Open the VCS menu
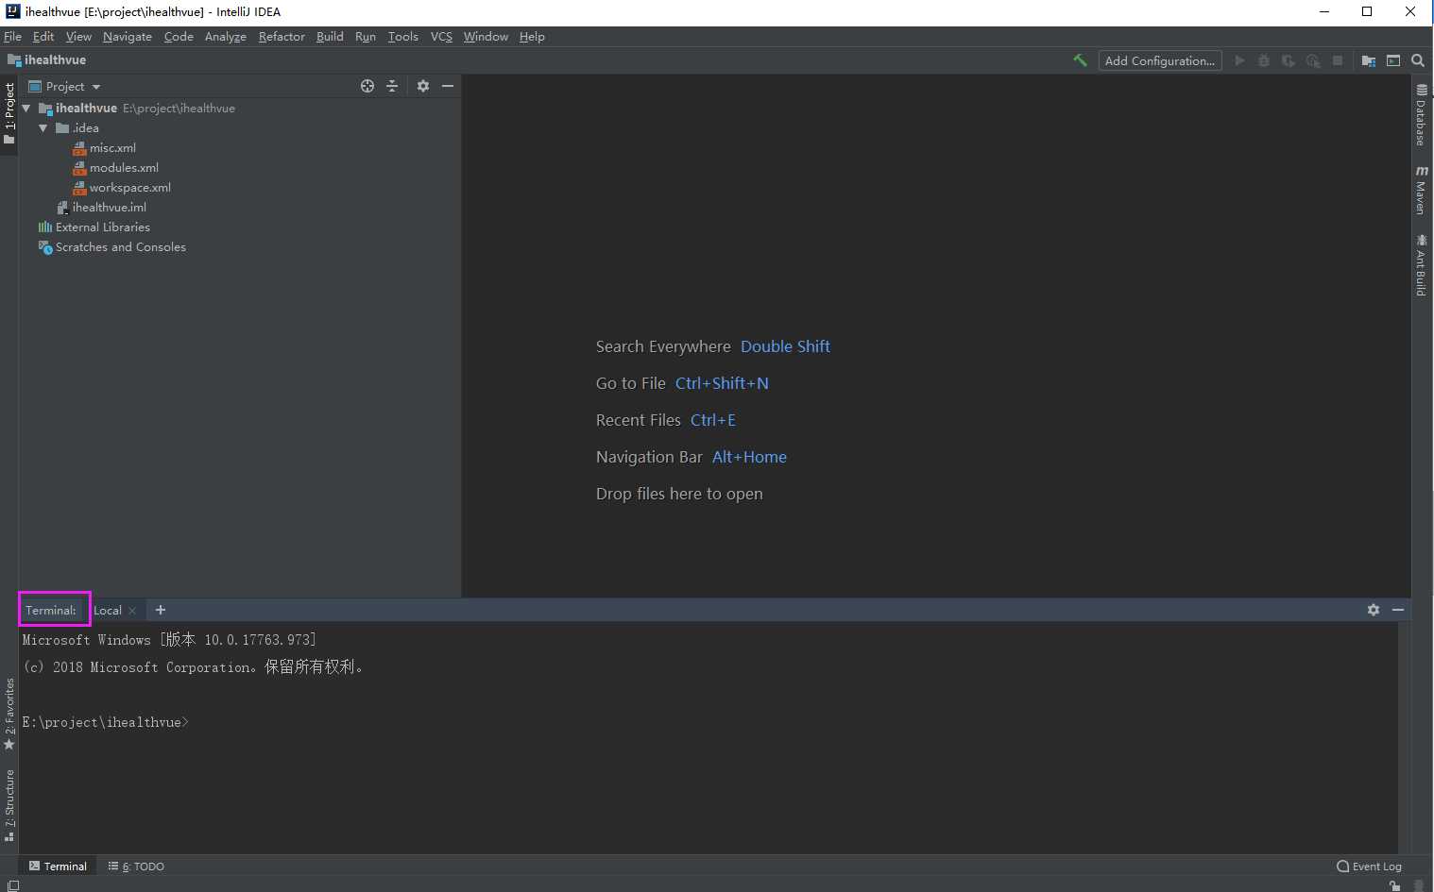The image size is (1434, 892). [441, 36]
